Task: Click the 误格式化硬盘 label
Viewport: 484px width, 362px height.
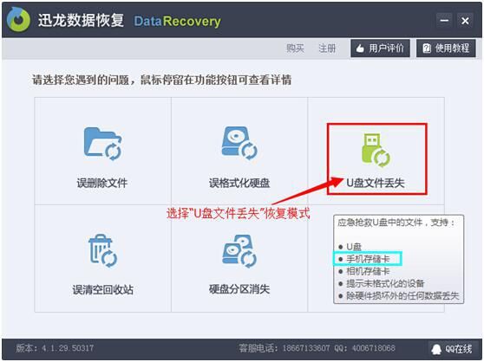Action: 239,183
